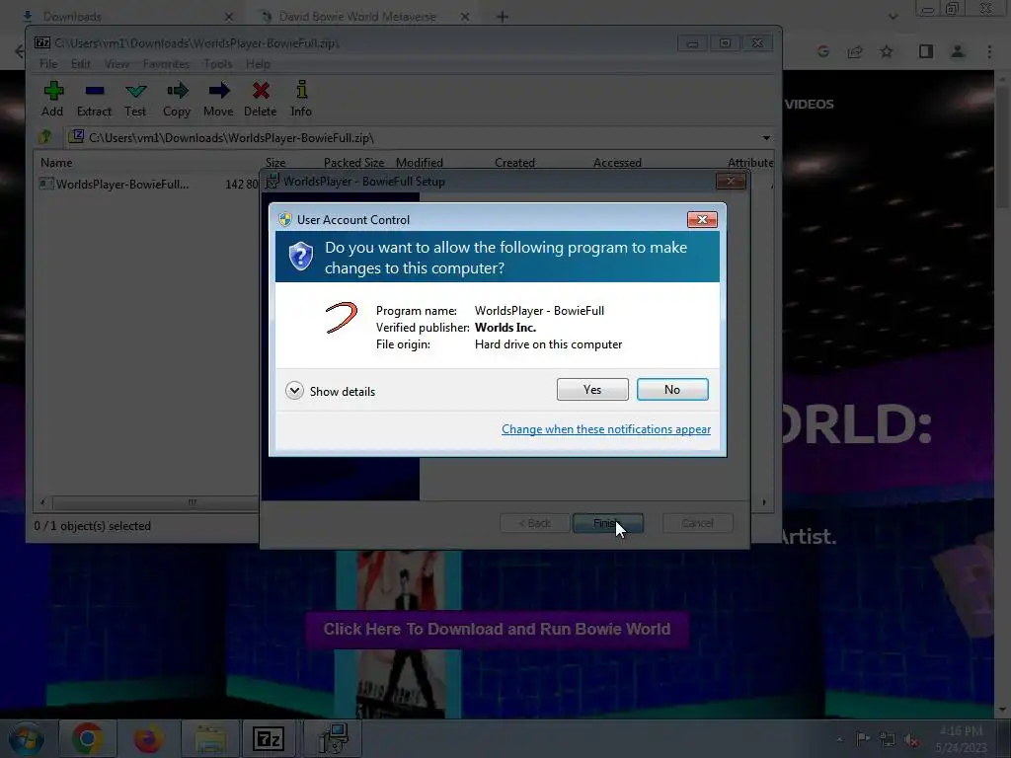This screenshot has width=1011, height=758.
Task: Click Finish in WorldsPlayer Setup window
Action: (607, 523)
